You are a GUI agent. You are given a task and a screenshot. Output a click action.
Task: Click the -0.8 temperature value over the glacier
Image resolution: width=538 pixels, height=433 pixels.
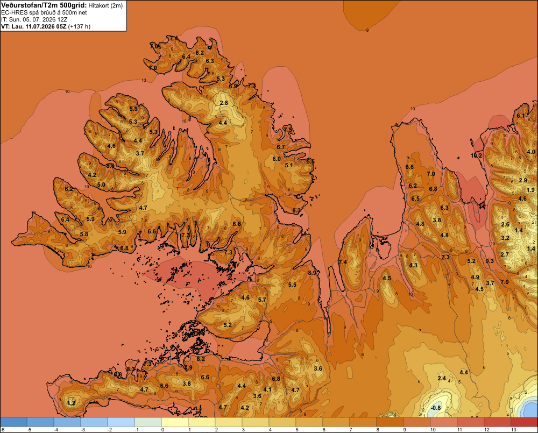tap(435, 408)
